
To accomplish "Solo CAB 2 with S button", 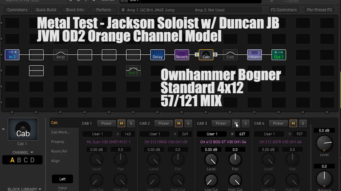I will pyautogui.click(x=188, y=123).
